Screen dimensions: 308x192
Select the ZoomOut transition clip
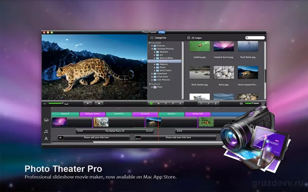119,114
